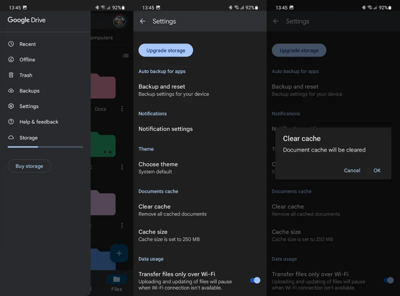Click the Trash bin icon
Image resolution: width=400 pixels, height=296 pixels.
11,75
